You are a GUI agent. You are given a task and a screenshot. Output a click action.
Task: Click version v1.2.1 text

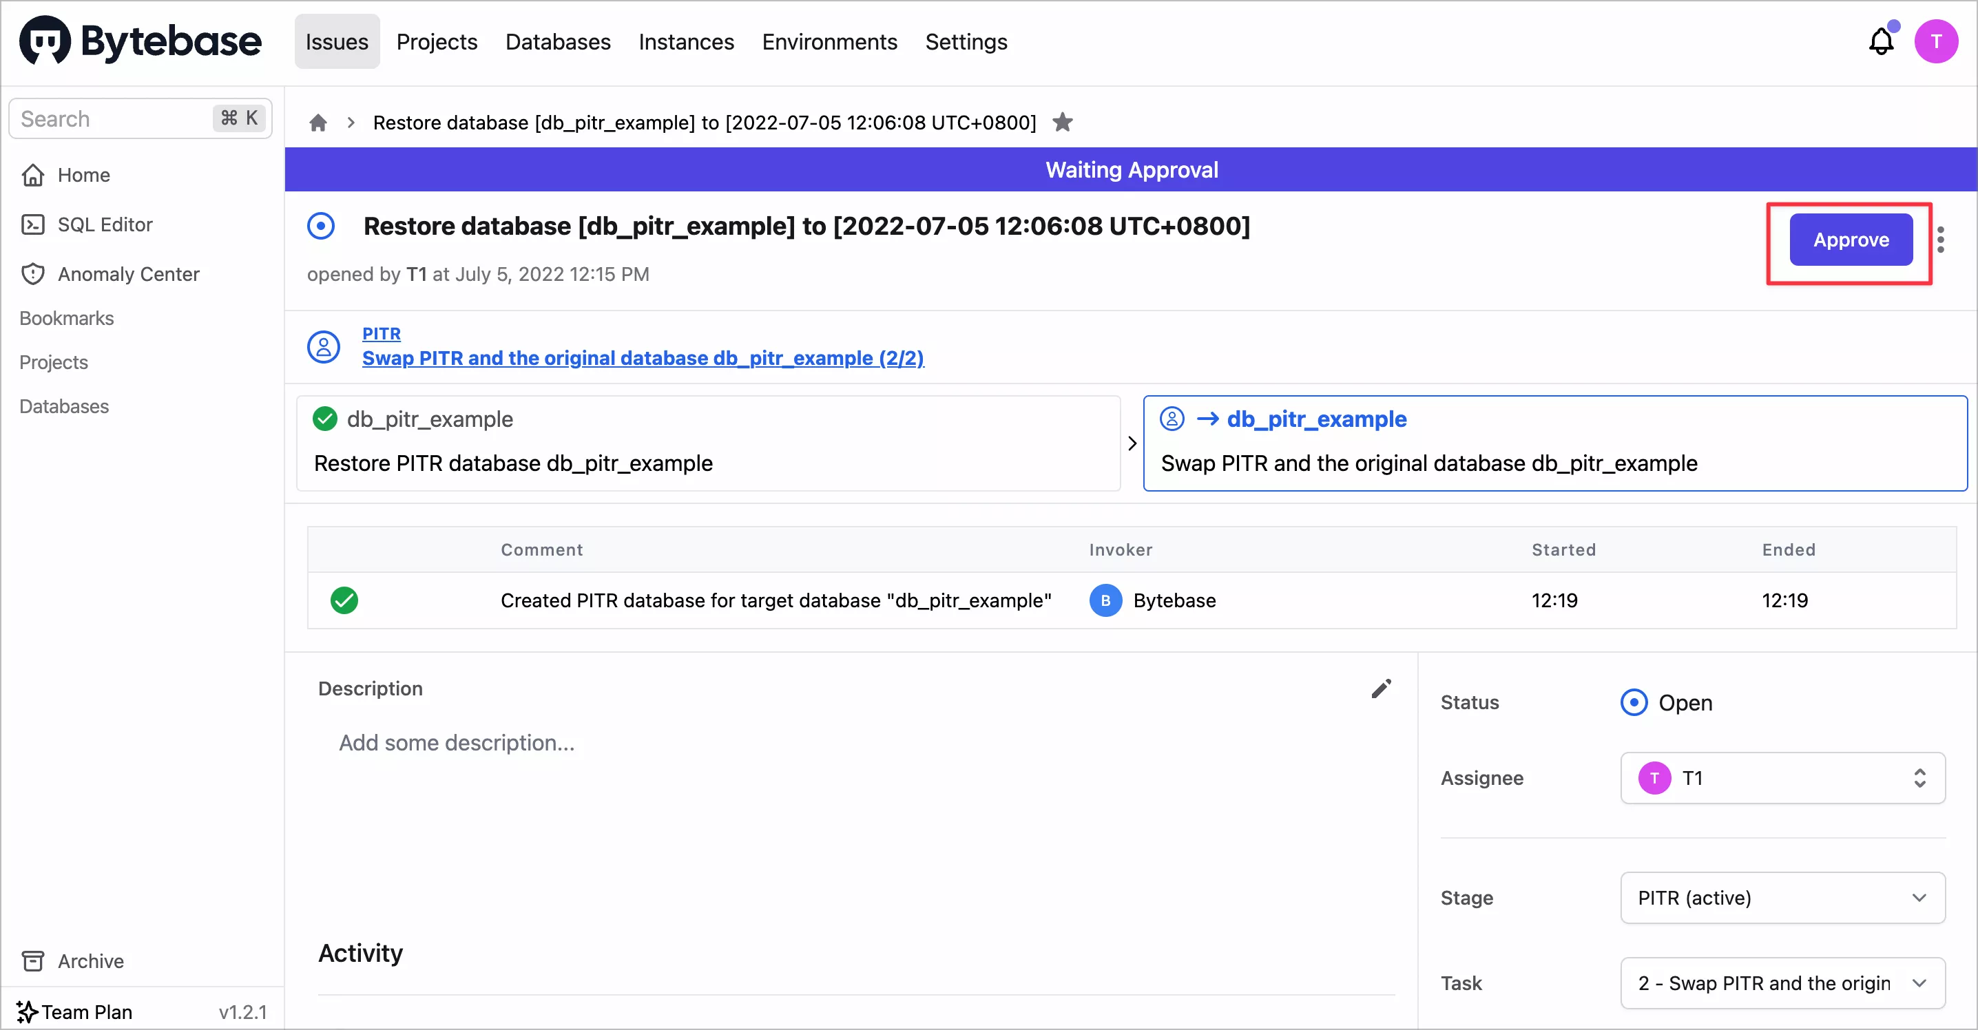pyautogui.click(x=242, y=1011)
